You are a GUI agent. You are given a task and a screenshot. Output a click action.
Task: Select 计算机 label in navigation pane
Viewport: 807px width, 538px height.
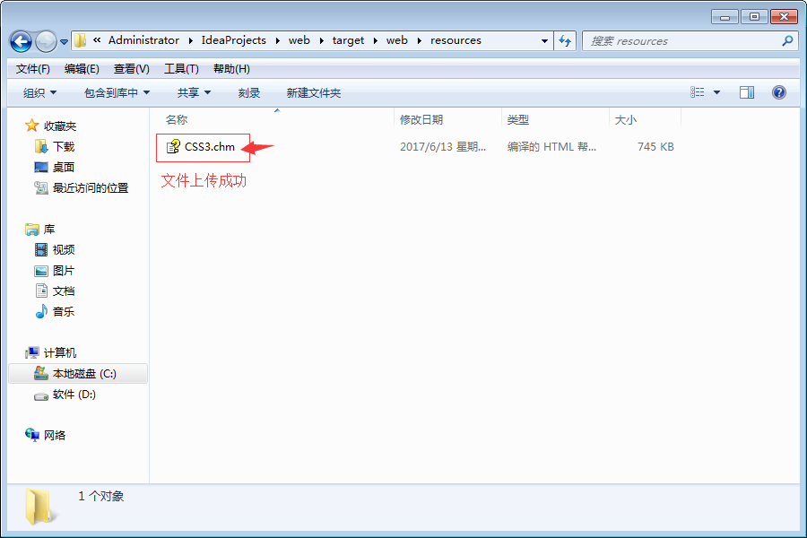[x=60, y=353]
